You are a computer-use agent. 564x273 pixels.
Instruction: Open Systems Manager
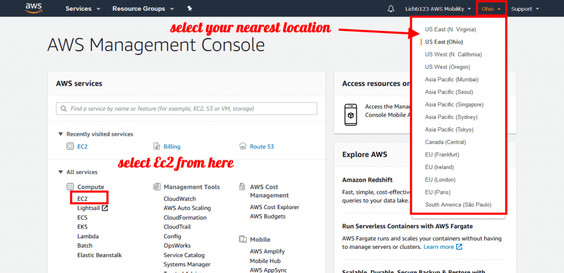tap(187, 264)
